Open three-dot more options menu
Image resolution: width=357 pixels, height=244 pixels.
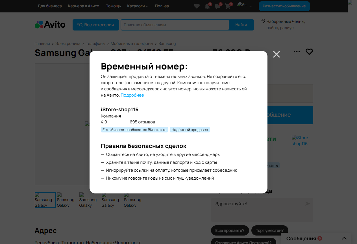(297, 52)
